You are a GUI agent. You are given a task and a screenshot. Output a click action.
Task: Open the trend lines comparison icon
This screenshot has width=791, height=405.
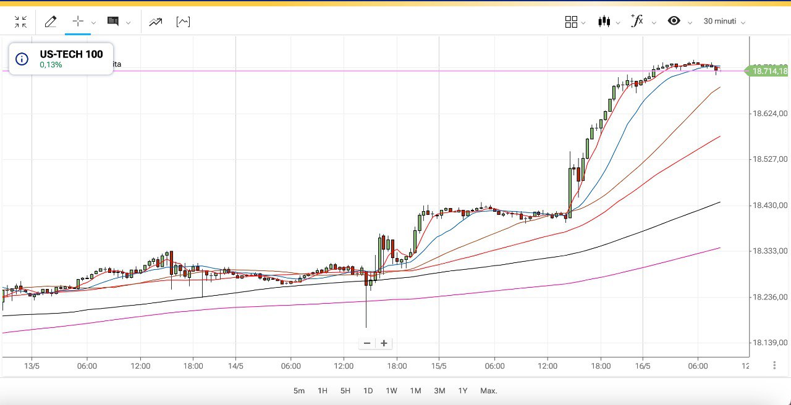(x=155, y=22)
